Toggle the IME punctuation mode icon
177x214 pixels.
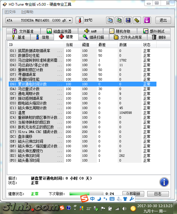click(105, 199)
